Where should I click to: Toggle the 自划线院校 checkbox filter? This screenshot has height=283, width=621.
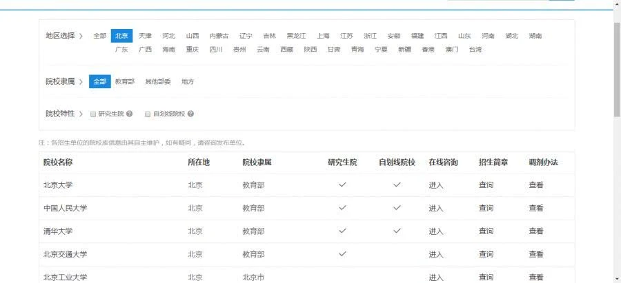coord(148,114)
